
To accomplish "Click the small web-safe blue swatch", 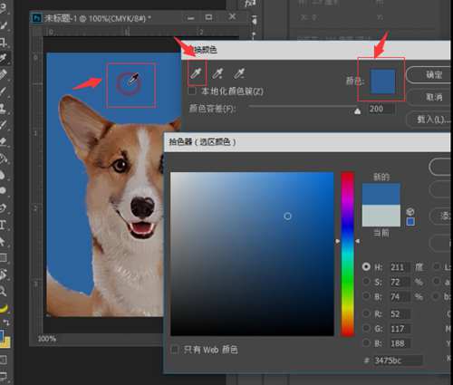I will pyautogui.click(x=410, y=222).
